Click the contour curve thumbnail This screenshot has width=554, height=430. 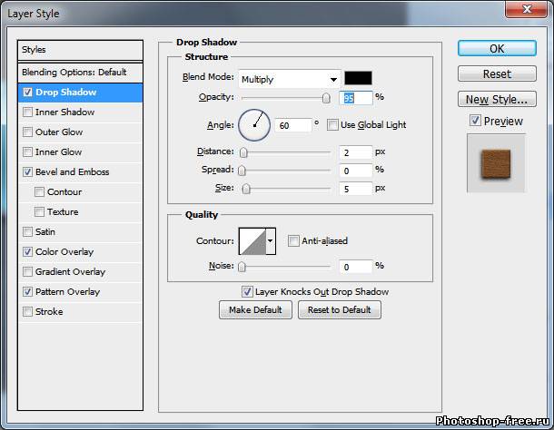click(x=251, y=240)
